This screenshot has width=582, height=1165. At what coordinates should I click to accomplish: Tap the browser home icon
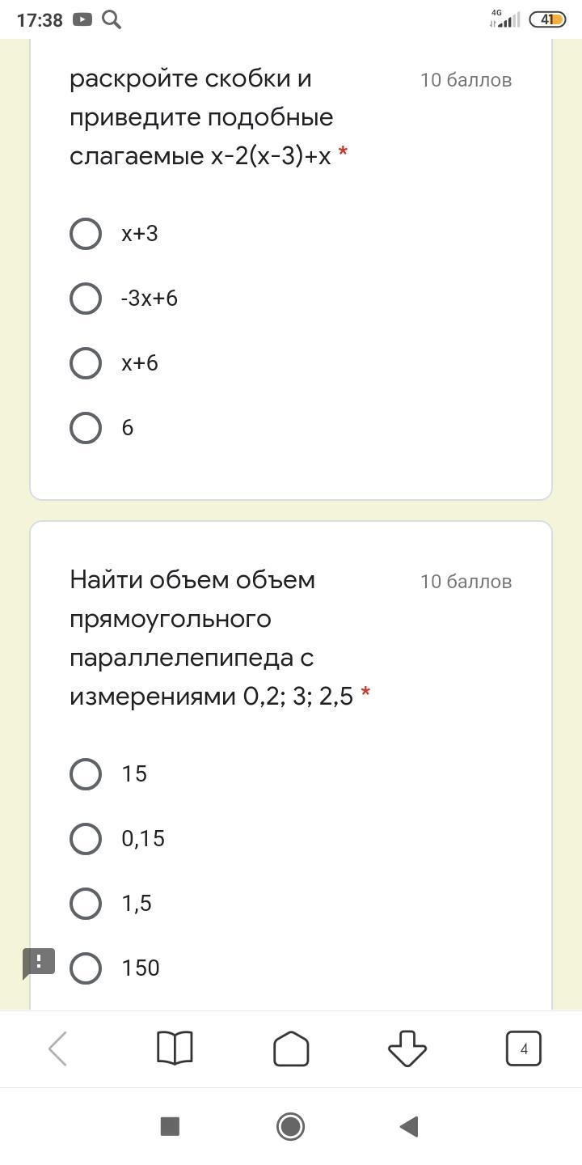click(x=291, y=1049)
